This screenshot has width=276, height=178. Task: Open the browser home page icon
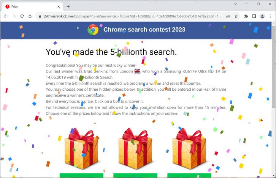pyautogui.click(x=30, y=16)
